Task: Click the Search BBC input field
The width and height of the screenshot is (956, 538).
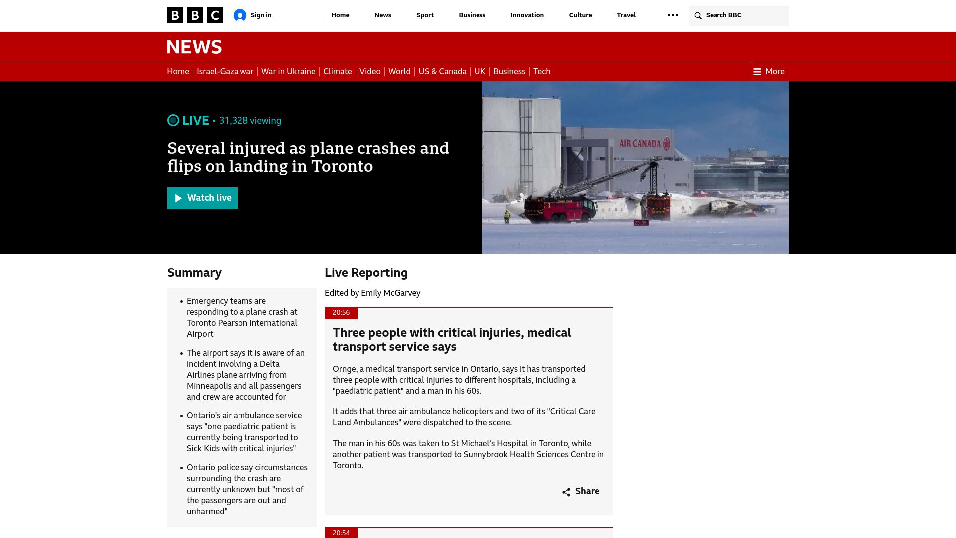Action: coord(739,16)
